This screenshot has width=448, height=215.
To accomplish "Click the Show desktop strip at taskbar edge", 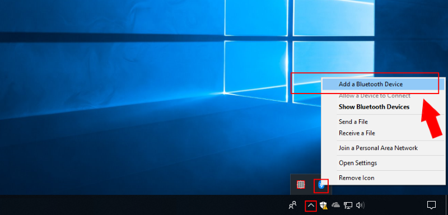I will pos(446,205).
